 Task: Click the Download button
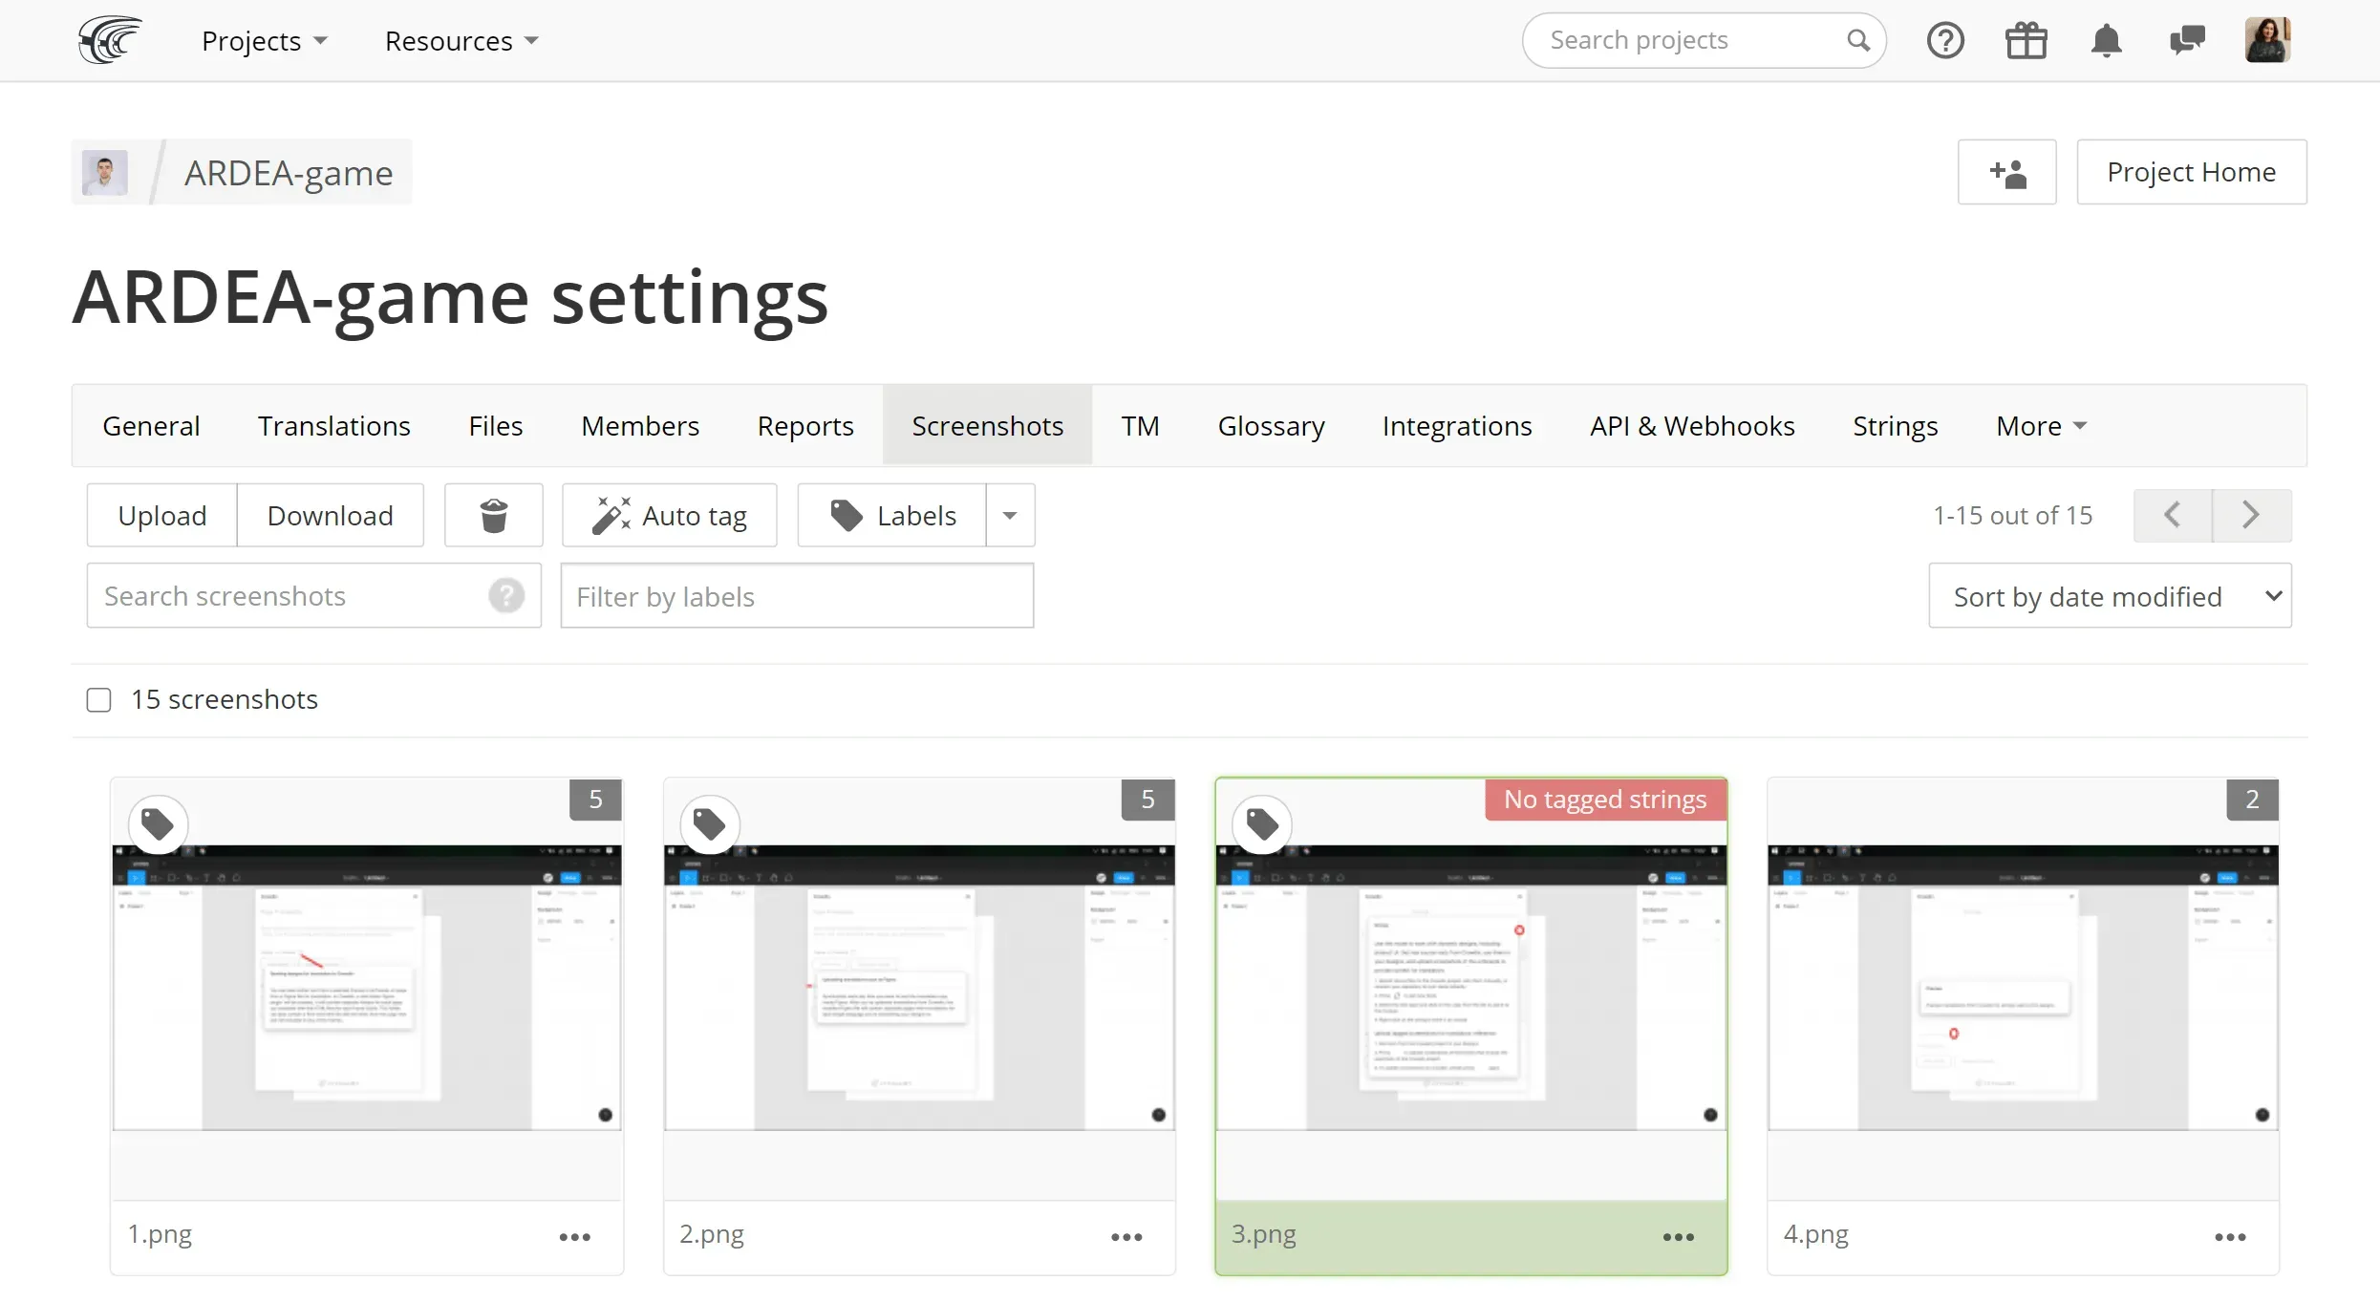tap(331, 515)
